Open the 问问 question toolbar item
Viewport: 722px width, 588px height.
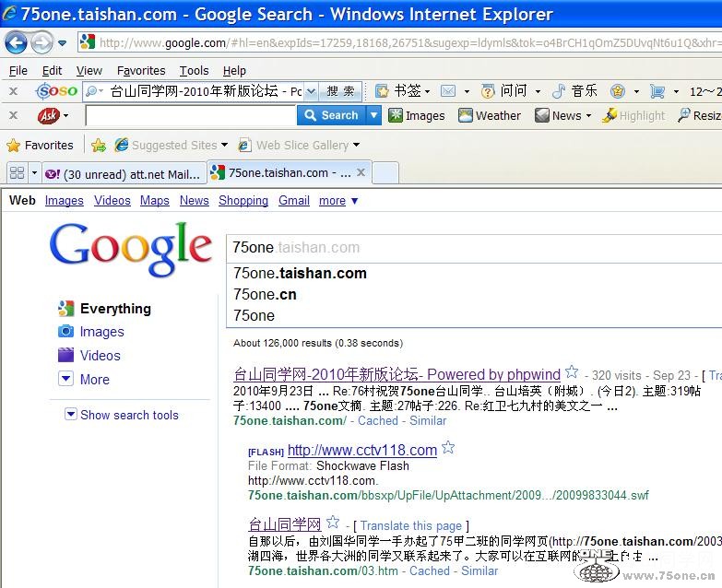point(503,91)
